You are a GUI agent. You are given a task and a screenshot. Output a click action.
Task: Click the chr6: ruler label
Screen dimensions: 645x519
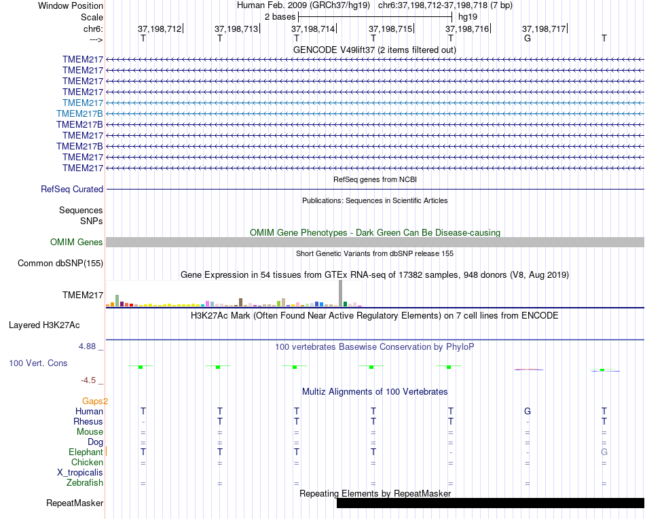pyautogui.click(x=93, y=29)
